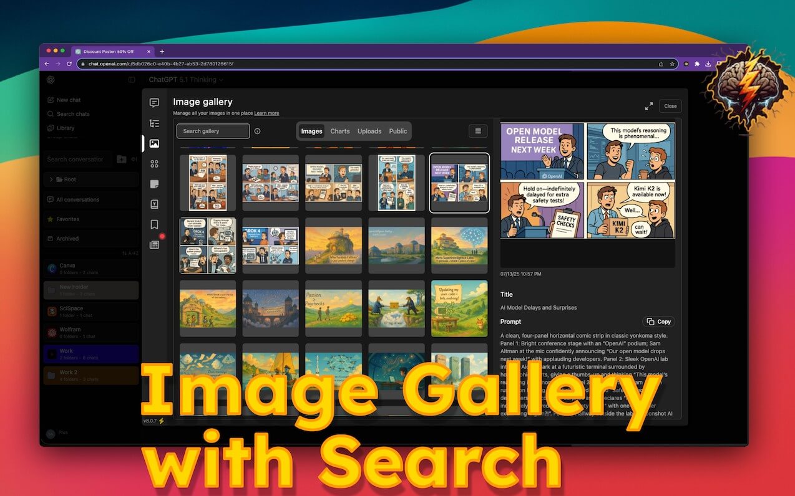Click the Search gallery input field
Image resolution: width=795 pixels, height=496 pixels.
(213, 131)
